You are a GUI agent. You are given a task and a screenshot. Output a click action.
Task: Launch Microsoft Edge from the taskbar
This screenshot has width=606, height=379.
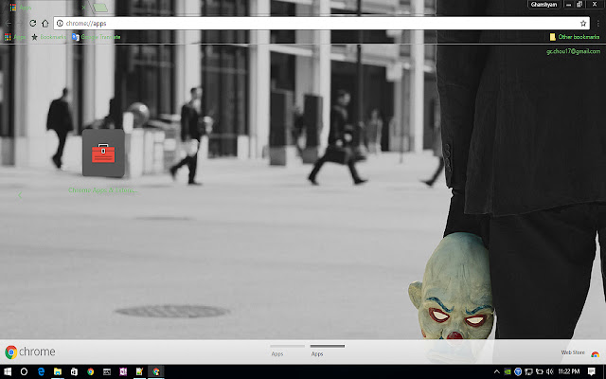click(x=41, y=371)
